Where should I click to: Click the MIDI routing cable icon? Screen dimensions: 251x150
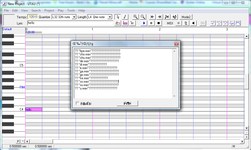(x=186, y=23)
